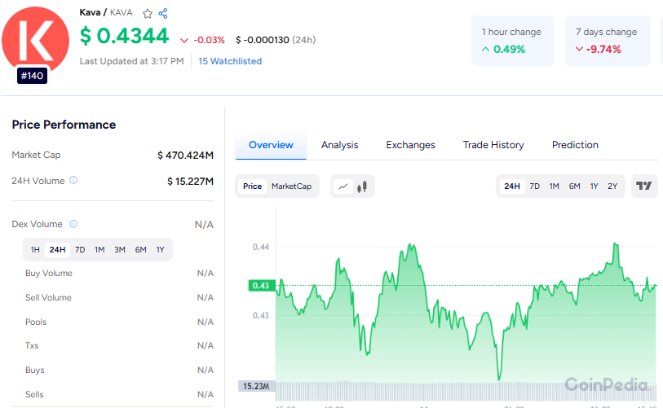Image resolution: width=663 pixels, height=408 pixels.
Task: Click the Sells row label
Action: [x=34, y=394]
